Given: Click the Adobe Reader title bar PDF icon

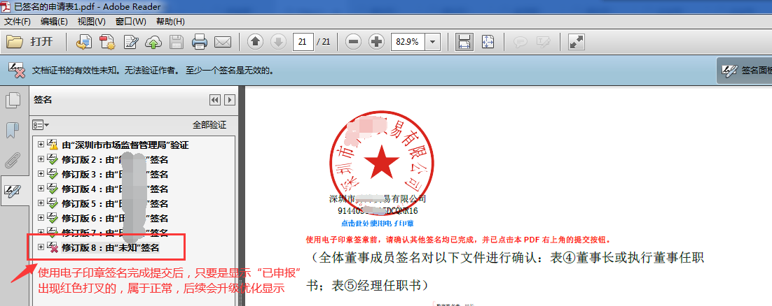Looking at the screenshot, I should pos(6,6).
